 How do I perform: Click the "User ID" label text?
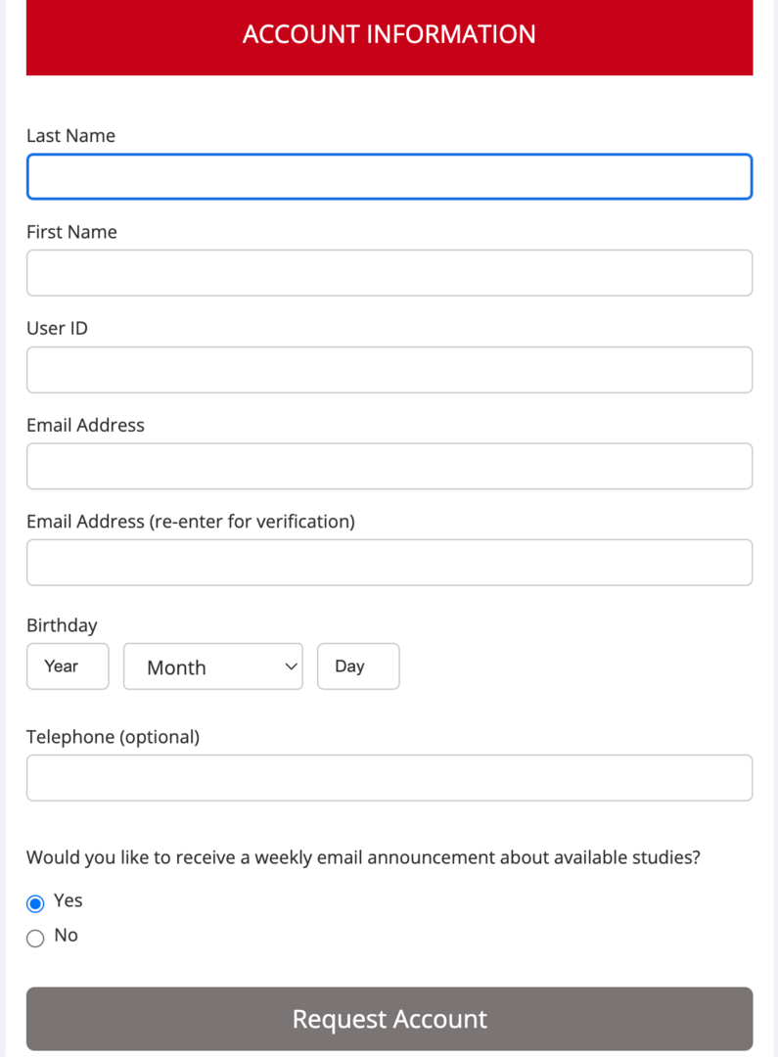tap(57, 329)
